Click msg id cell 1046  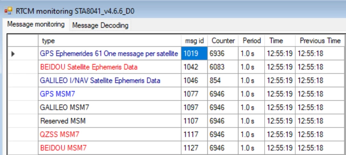click(x=194, y=81)
